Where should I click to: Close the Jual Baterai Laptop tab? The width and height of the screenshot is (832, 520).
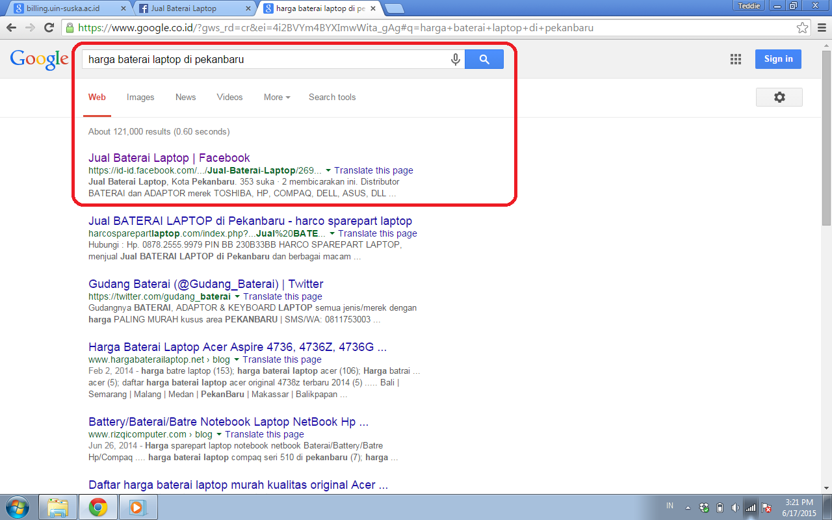coord(249,8)
